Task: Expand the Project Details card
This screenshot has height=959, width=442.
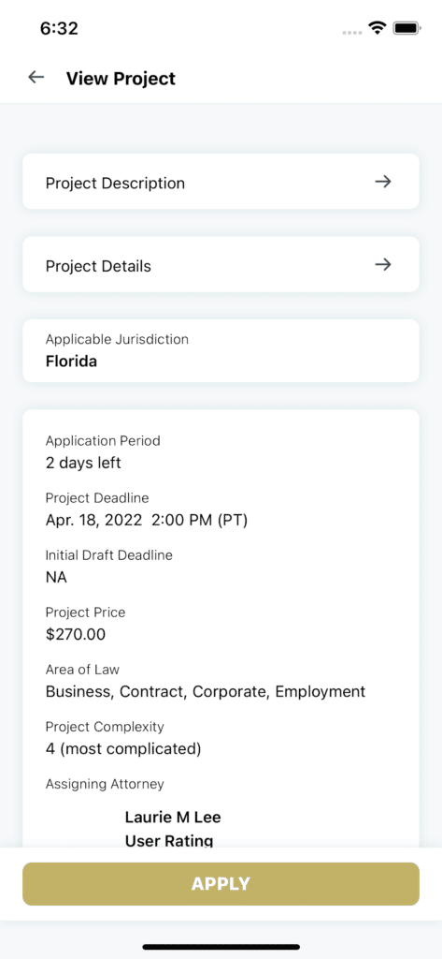Action: click(x=221, y=265)
